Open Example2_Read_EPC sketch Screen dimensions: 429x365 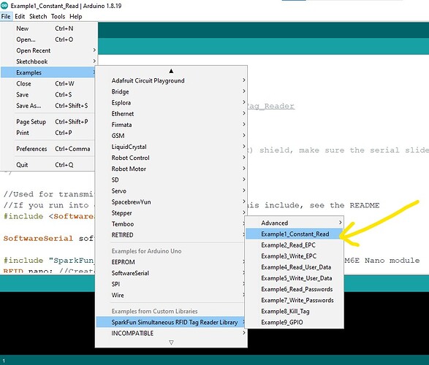coord(295,245)
